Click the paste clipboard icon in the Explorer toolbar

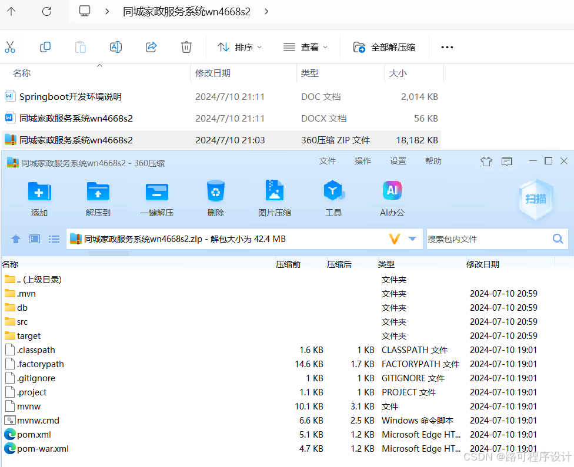[80, 47]
